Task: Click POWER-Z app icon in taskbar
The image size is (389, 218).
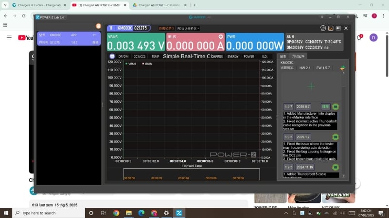Action: 179,213
